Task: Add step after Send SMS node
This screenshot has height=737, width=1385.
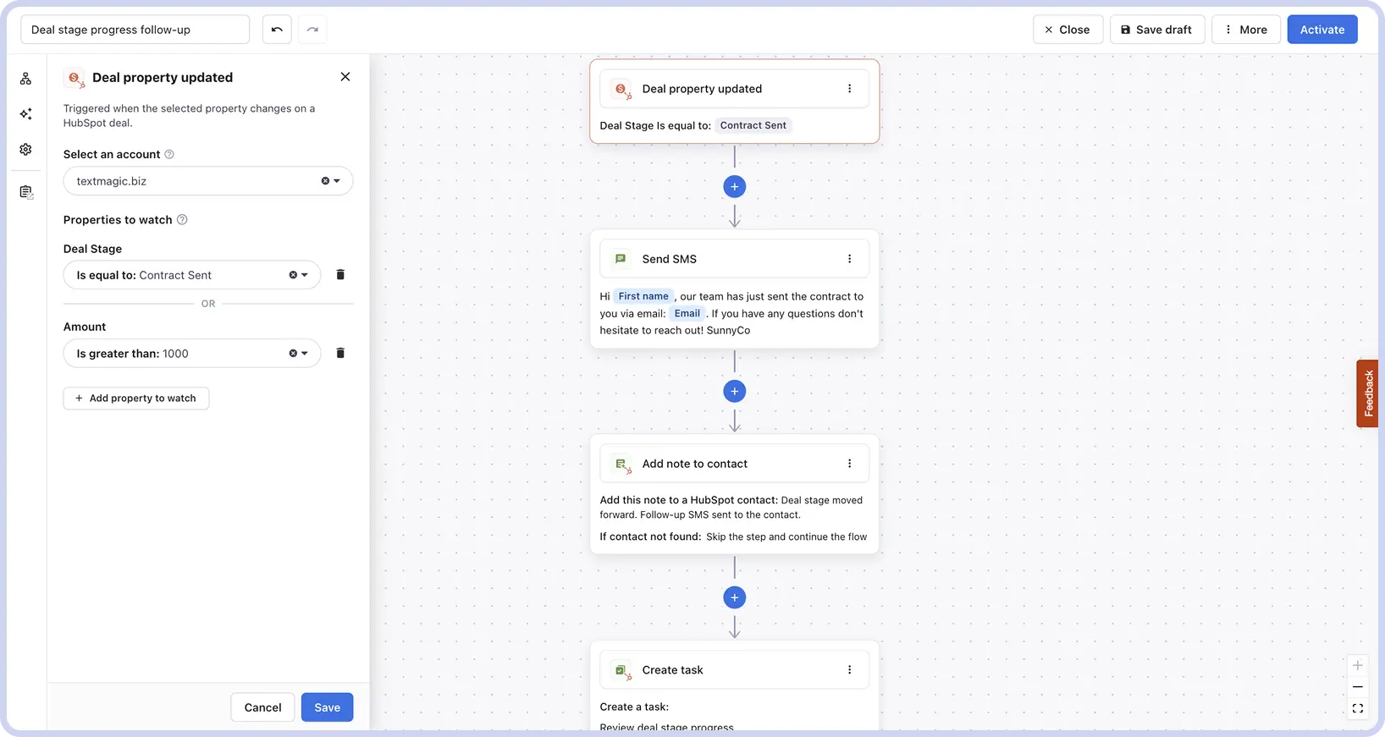Action: pos(735,391)
